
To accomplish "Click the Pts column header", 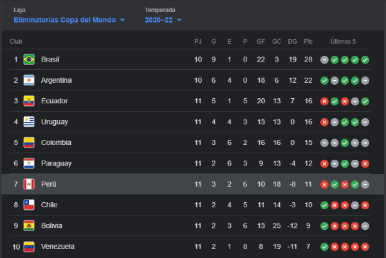I will click(308, 42).
